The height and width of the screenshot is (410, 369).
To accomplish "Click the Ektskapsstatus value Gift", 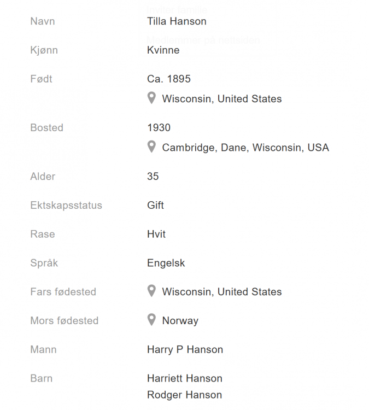I will 155,206.
